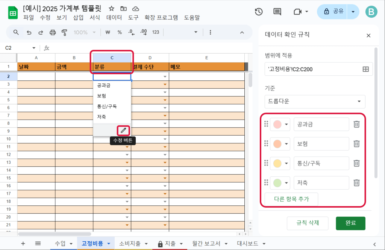This screenshot has height=250, width=385.
Task: Click the 다른 항목 추가 button
Action: [291, 199]
